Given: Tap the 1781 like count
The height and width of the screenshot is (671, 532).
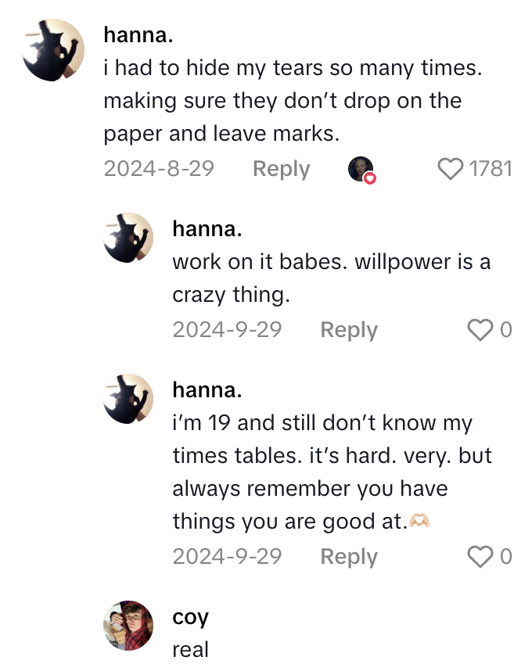Looking at the screenshot, I should pyautogui.click(x=490, y=169).
